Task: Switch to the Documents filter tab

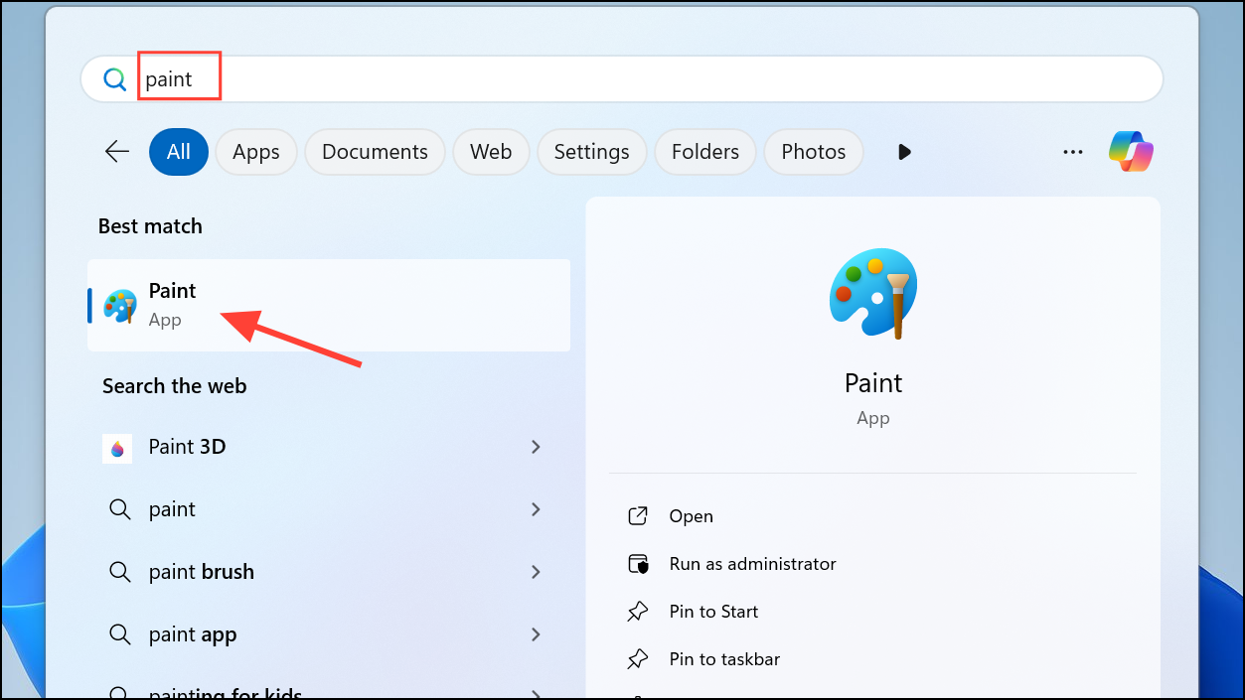Action: tap(375, 152)
